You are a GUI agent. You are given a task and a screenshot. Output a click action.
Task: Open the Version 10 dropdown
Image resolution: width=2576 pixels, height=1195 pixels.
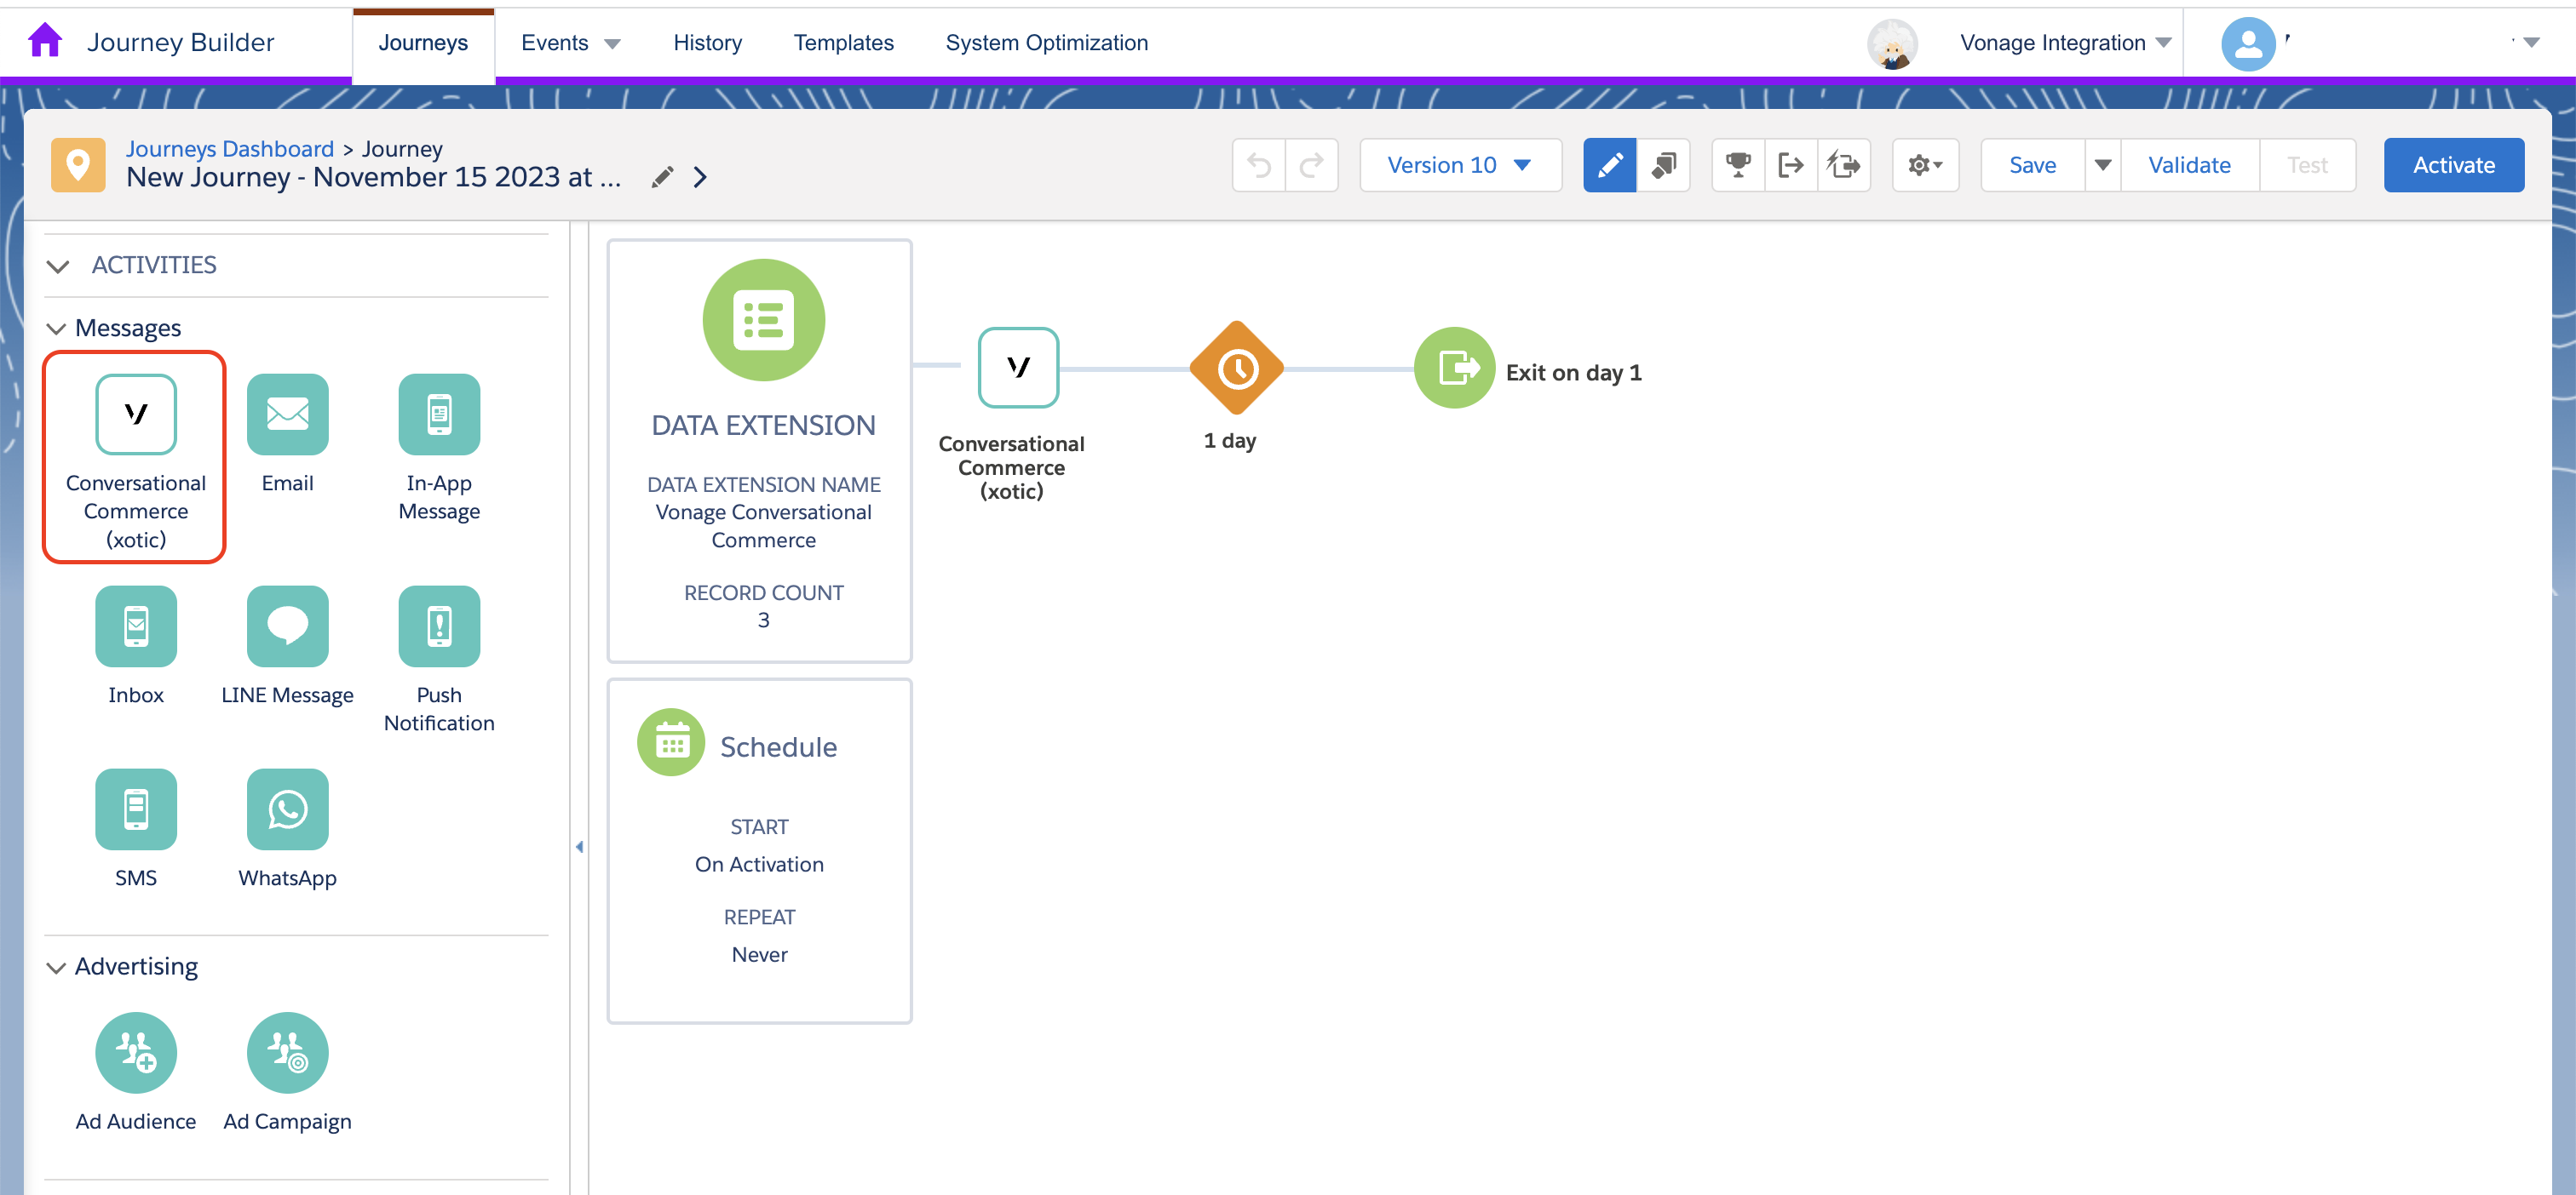(x=1459, y=165)
